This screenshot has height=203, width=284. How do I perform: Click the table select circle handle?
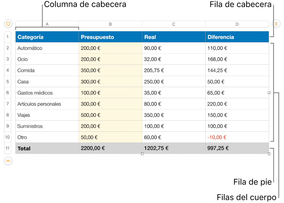[8, 24]
